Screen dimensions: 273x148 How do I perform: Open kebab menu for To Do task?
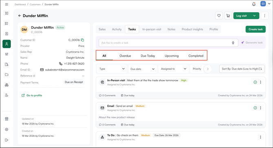click(x=260, y=137)
